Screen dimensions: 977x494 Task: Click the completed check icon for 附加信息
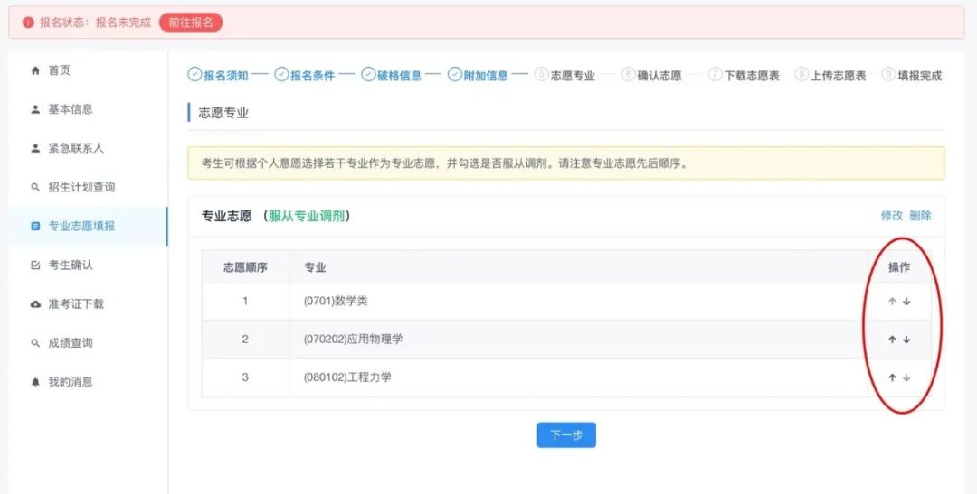click(455, 75)
